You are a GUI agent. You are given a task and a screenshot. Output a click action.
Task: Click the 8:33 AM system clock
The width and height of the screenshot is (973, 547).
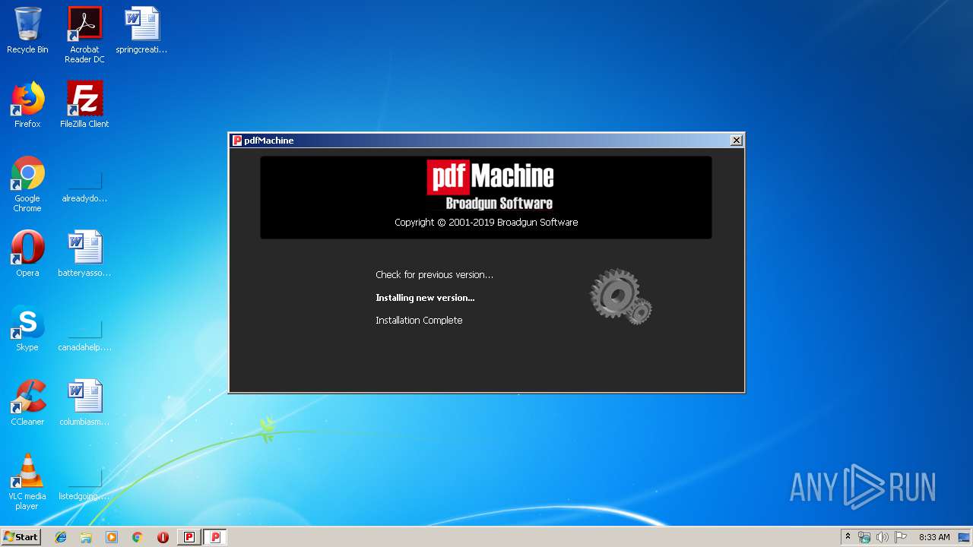934,537
